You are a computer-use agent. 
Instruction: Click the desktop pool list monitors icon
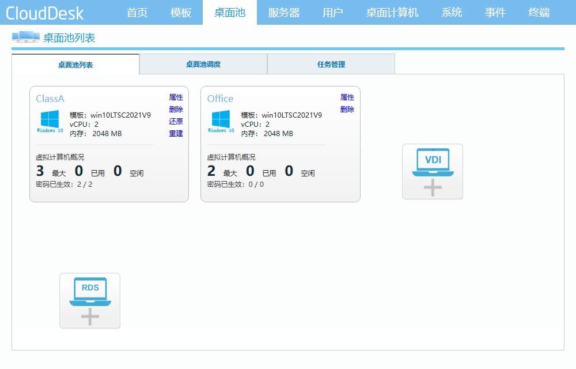tap(26, 37)
